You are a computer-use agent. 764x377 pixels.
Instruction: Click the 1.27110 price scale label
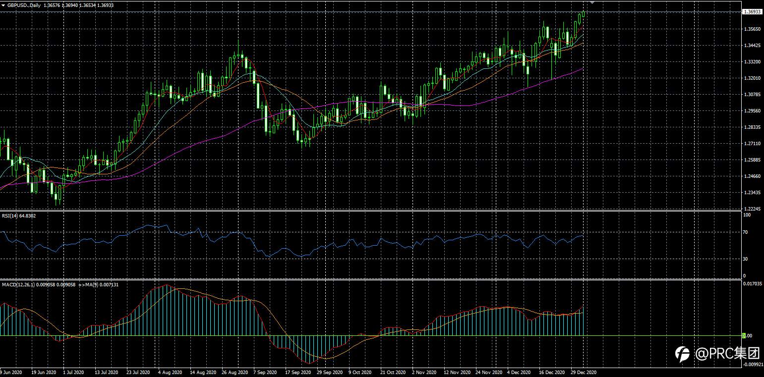(x=752, y=144)
